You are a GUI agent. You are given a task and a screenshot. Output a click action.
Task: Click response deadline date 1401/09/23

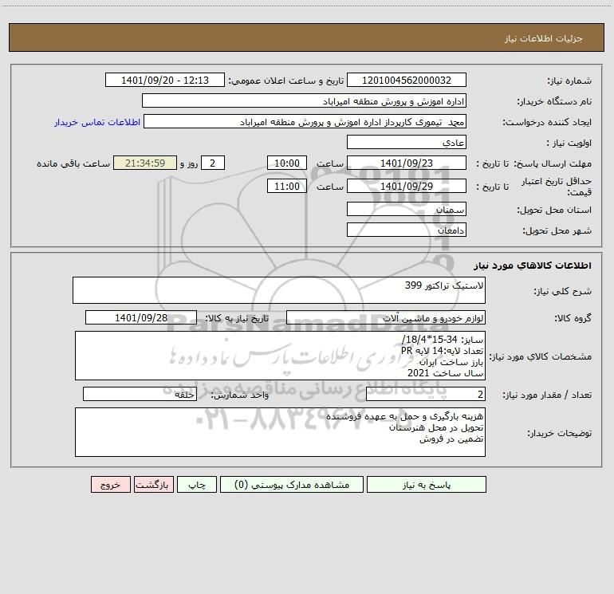coord(407,163)
